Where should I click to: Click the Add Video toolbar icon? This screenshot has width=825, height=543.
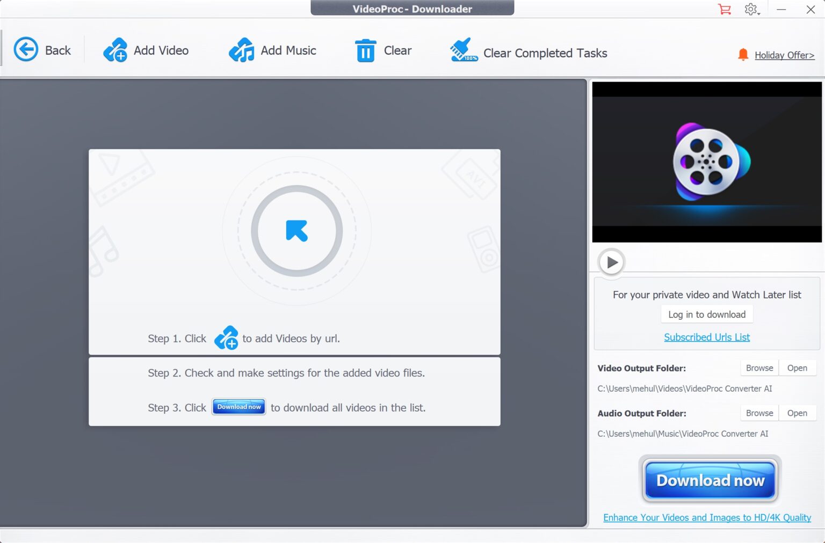click(x=115, y=50)
